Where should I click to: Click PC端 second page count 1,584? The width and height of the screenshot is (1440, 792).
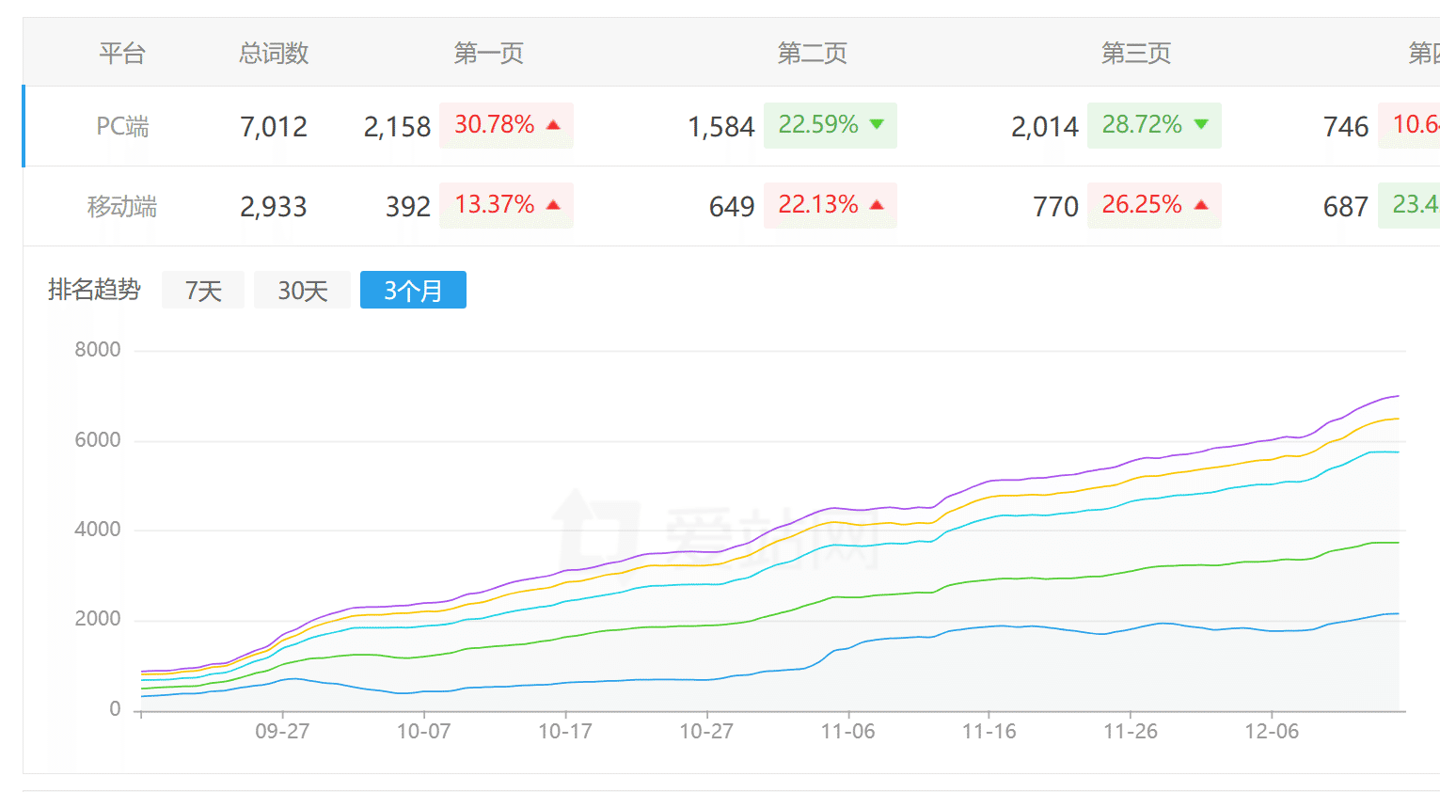tap(721, 126)
